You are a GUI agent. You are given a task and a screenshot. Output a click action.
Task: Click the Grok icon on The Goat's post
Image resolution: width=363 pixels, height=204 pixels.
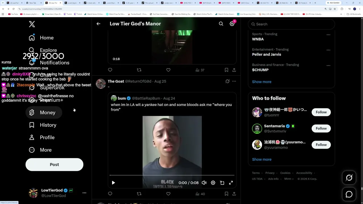tap(227, 81)
